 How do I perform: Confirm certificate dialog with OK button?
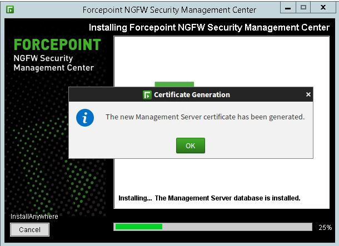191,145
